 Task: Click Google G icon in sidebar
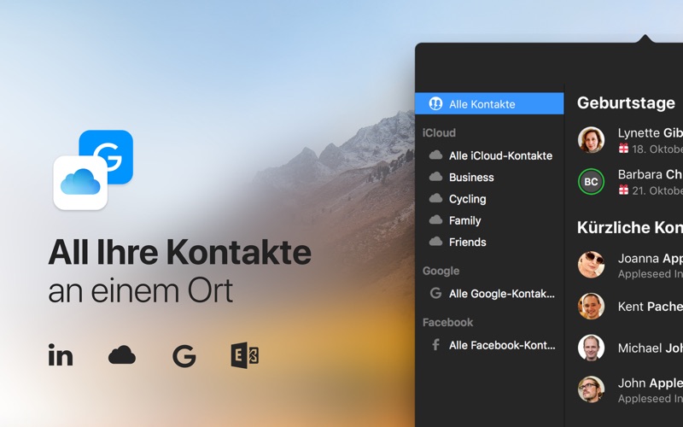[x=435, y=293]
